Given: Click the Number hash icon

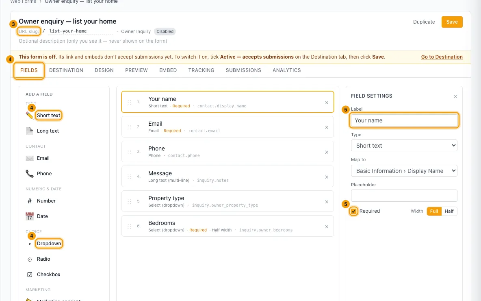Looking at the screenshot, I should coord(29,201).
